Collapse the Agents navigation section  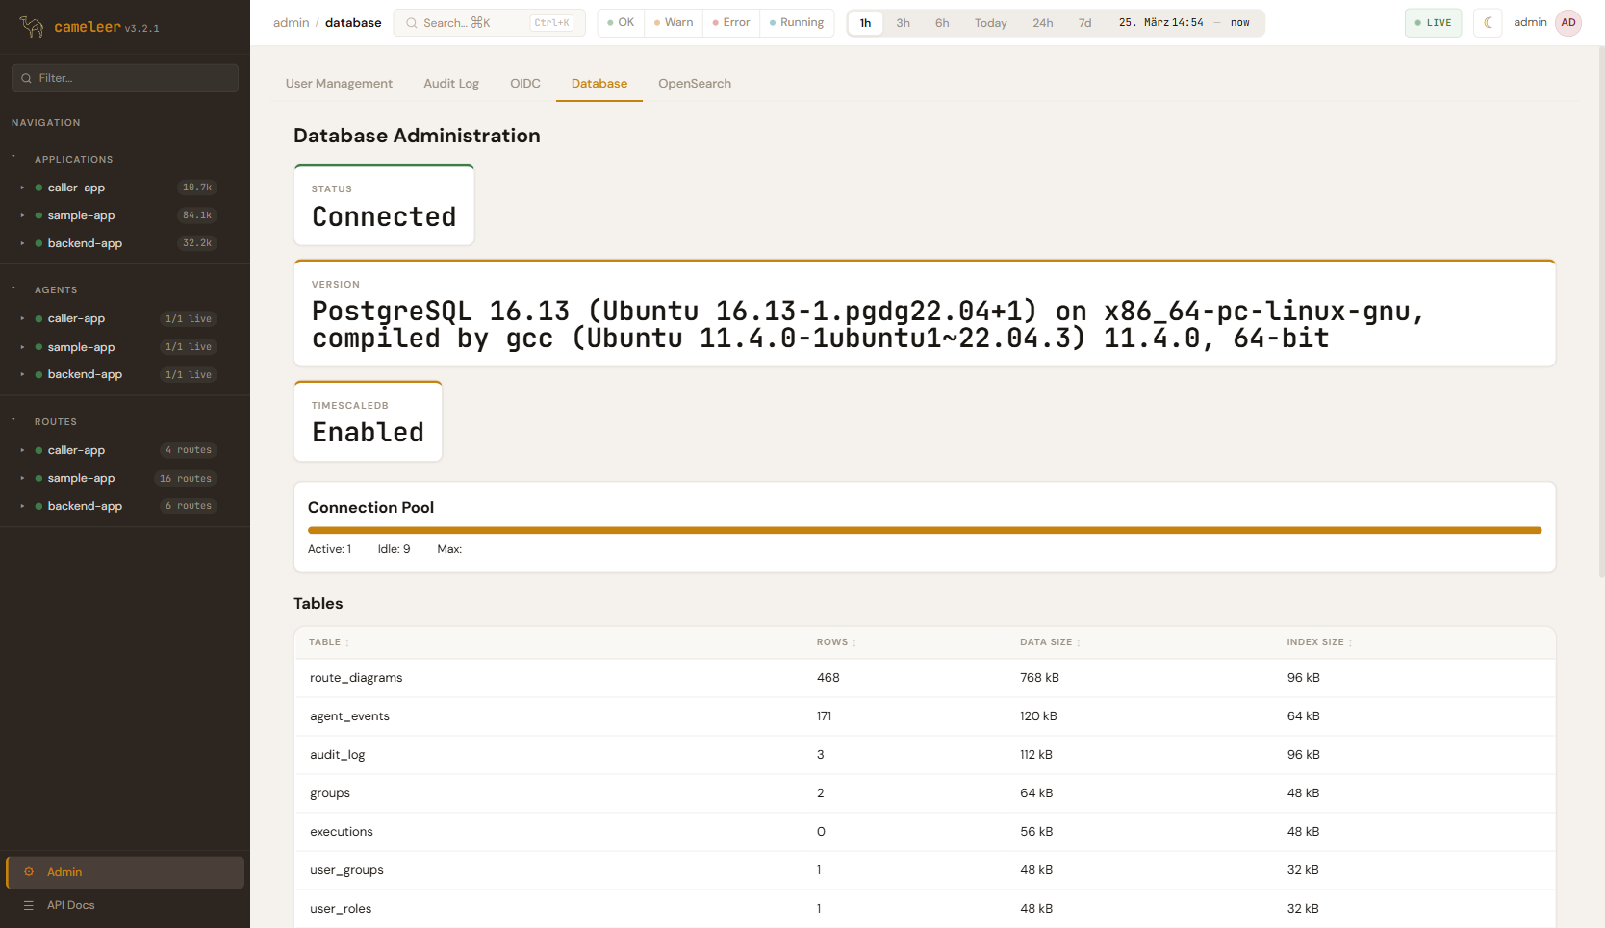click(13, 288)
